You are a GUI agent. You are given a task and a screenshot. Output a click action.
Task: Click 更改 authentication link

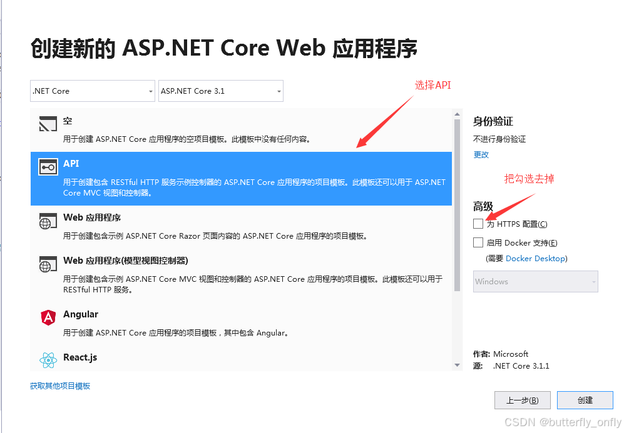[x=481, y=154]
